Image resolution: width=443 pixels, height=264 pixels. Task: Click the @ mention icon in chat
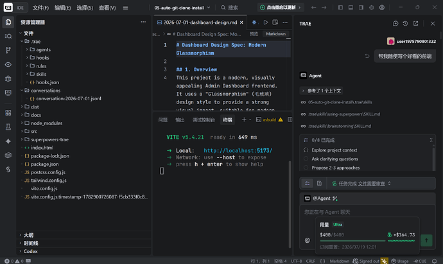pos(308,240)
